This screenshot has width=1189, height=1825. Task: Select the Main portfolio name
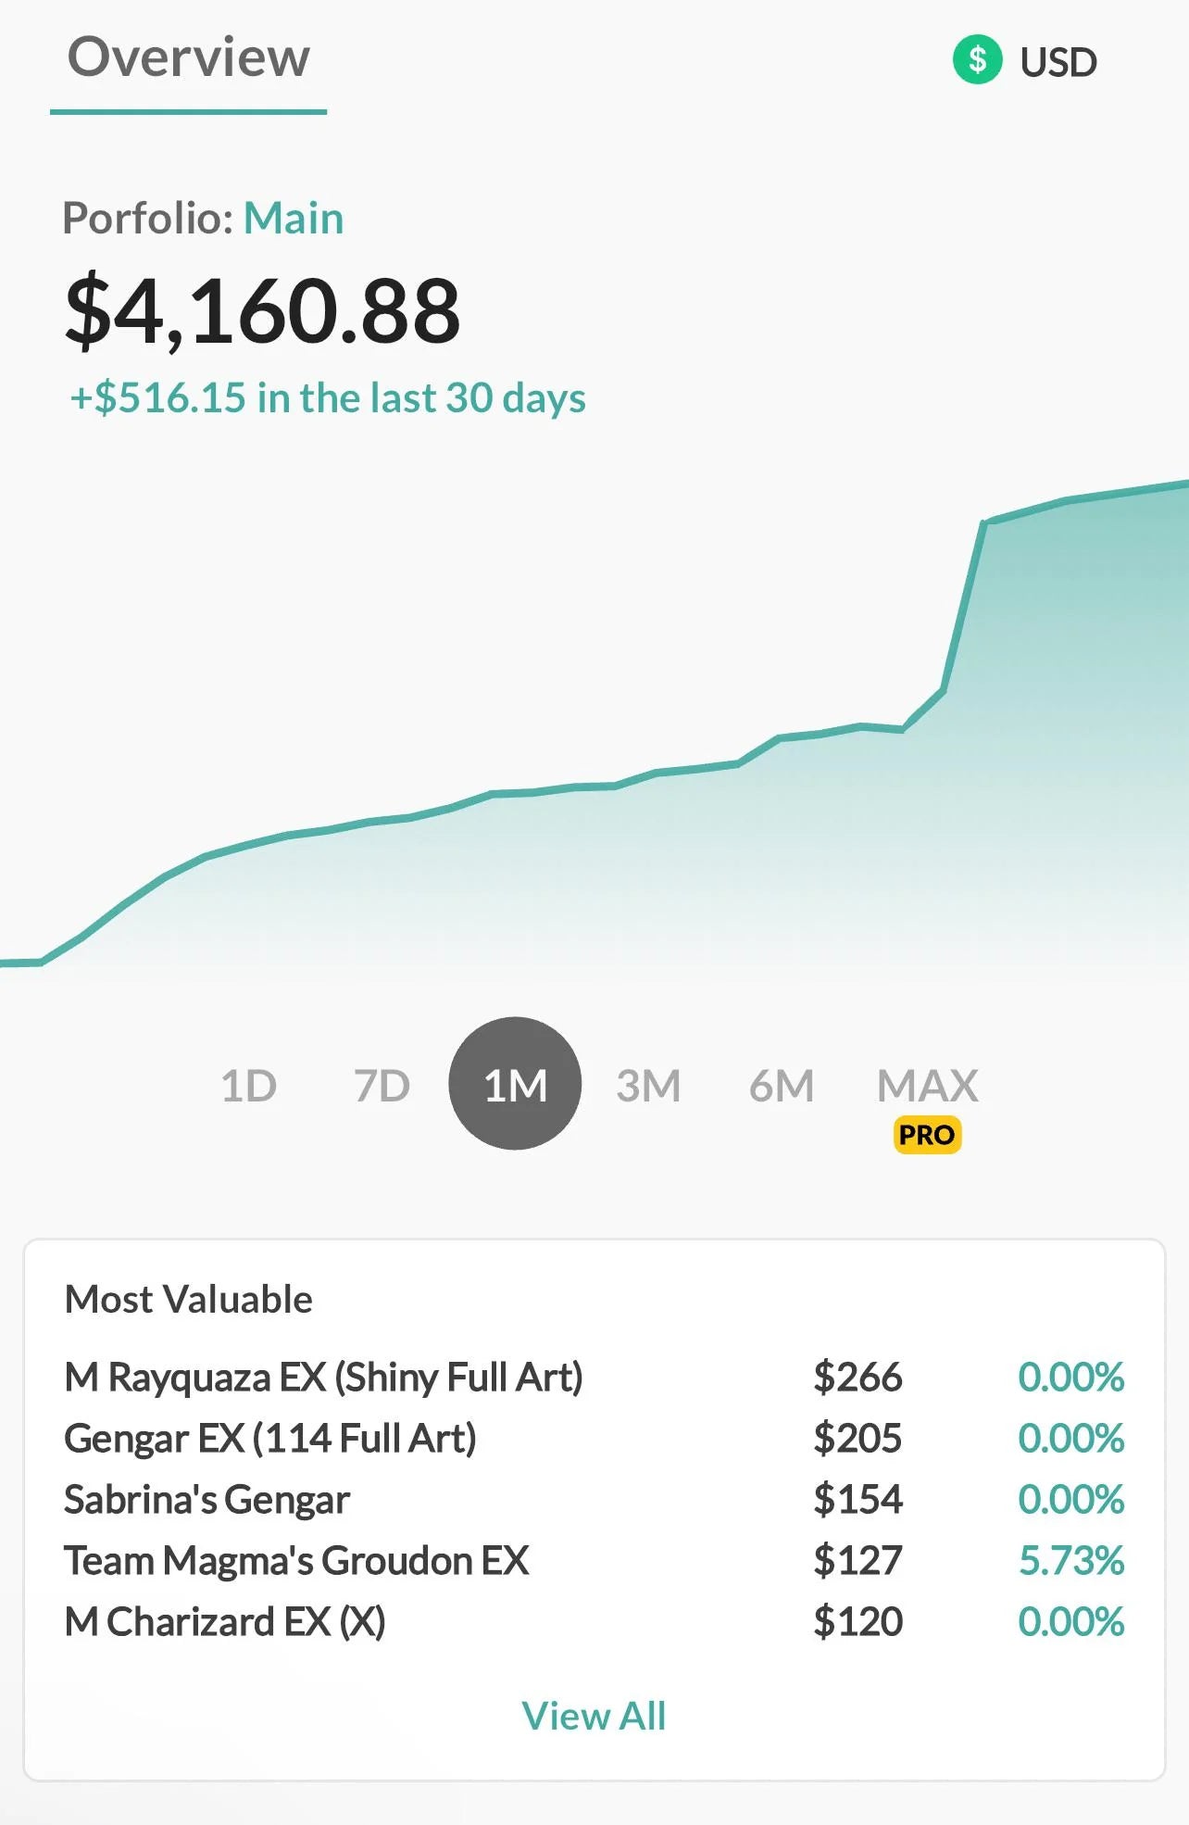(294, 219)
